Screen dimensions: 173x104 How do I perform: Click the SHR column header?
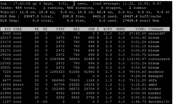pos(91,29)
